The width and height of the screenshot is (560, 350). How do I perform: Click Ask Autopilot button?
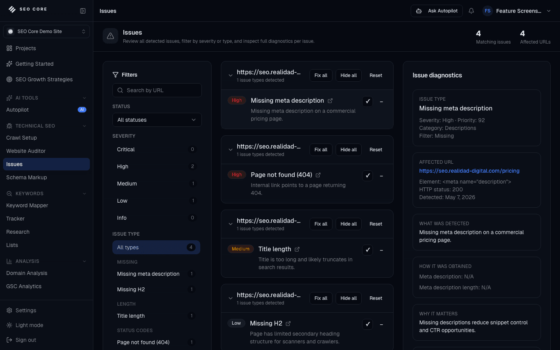tap(437, 11)
